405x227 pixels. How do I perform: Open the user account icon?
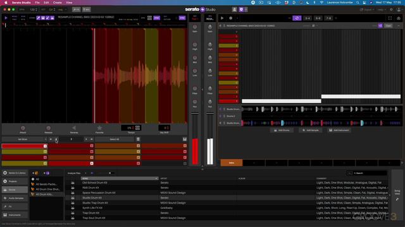pos(399,9)
